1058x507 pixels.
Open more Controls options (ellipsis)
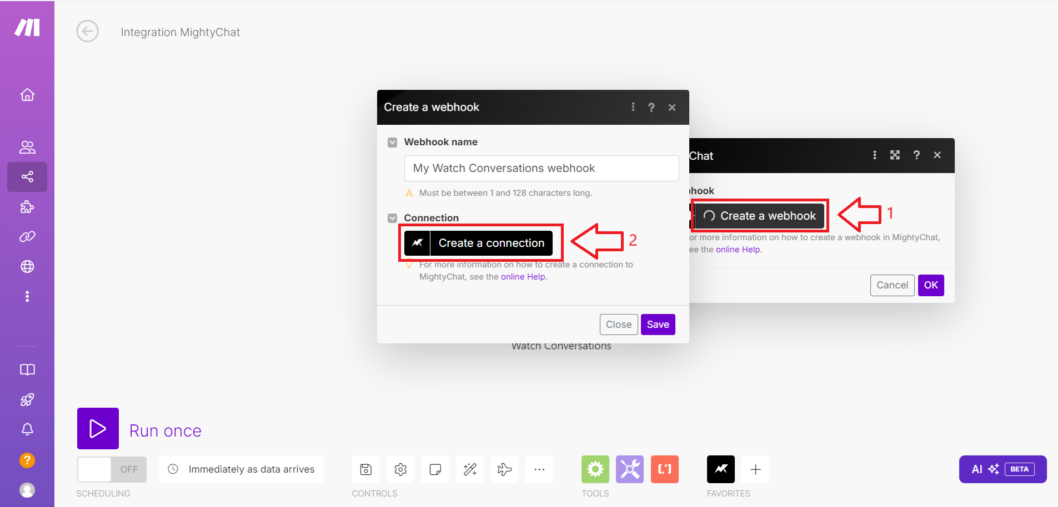coord(539,469)
